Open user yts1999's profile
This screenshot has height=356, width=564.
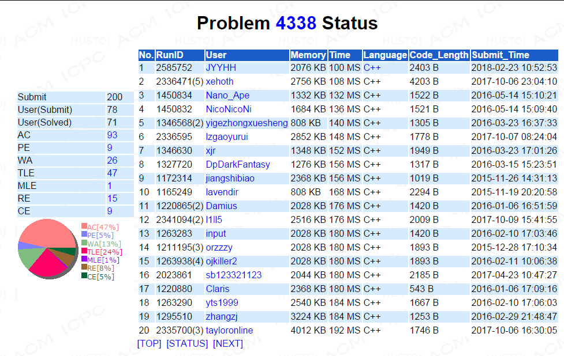[222, 302]
